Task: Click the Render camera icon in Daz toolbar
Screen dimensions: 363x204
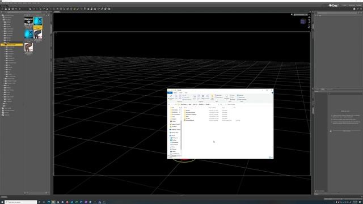Action: (109, 9)
